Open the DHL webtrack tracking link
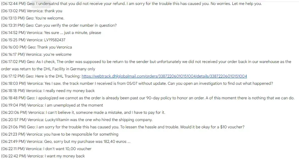The height and width of the screenshot is (160, 299). coord(164,76)
